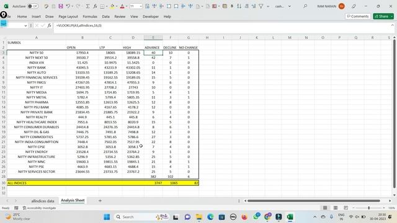Click the Borders grid icon in toolbar
Image resolution: width=397 pixels, height=223 pixels.
[x=102, y=6]
